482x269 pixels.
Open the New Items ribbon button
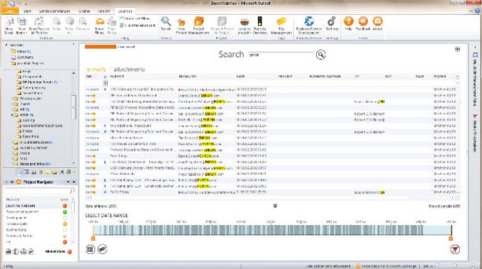(x=21, y=25)
